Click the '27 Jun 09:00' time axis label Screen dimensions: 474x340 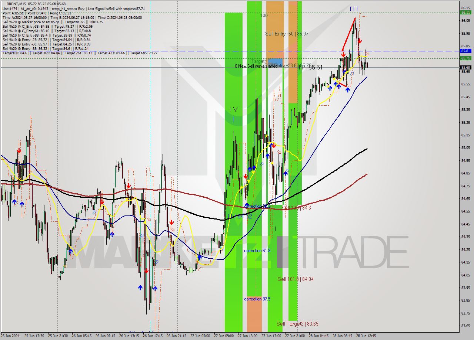point(224,336)
